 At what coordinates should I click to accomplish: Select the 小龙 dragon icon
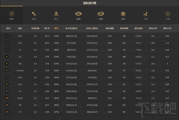pos(145,14)
